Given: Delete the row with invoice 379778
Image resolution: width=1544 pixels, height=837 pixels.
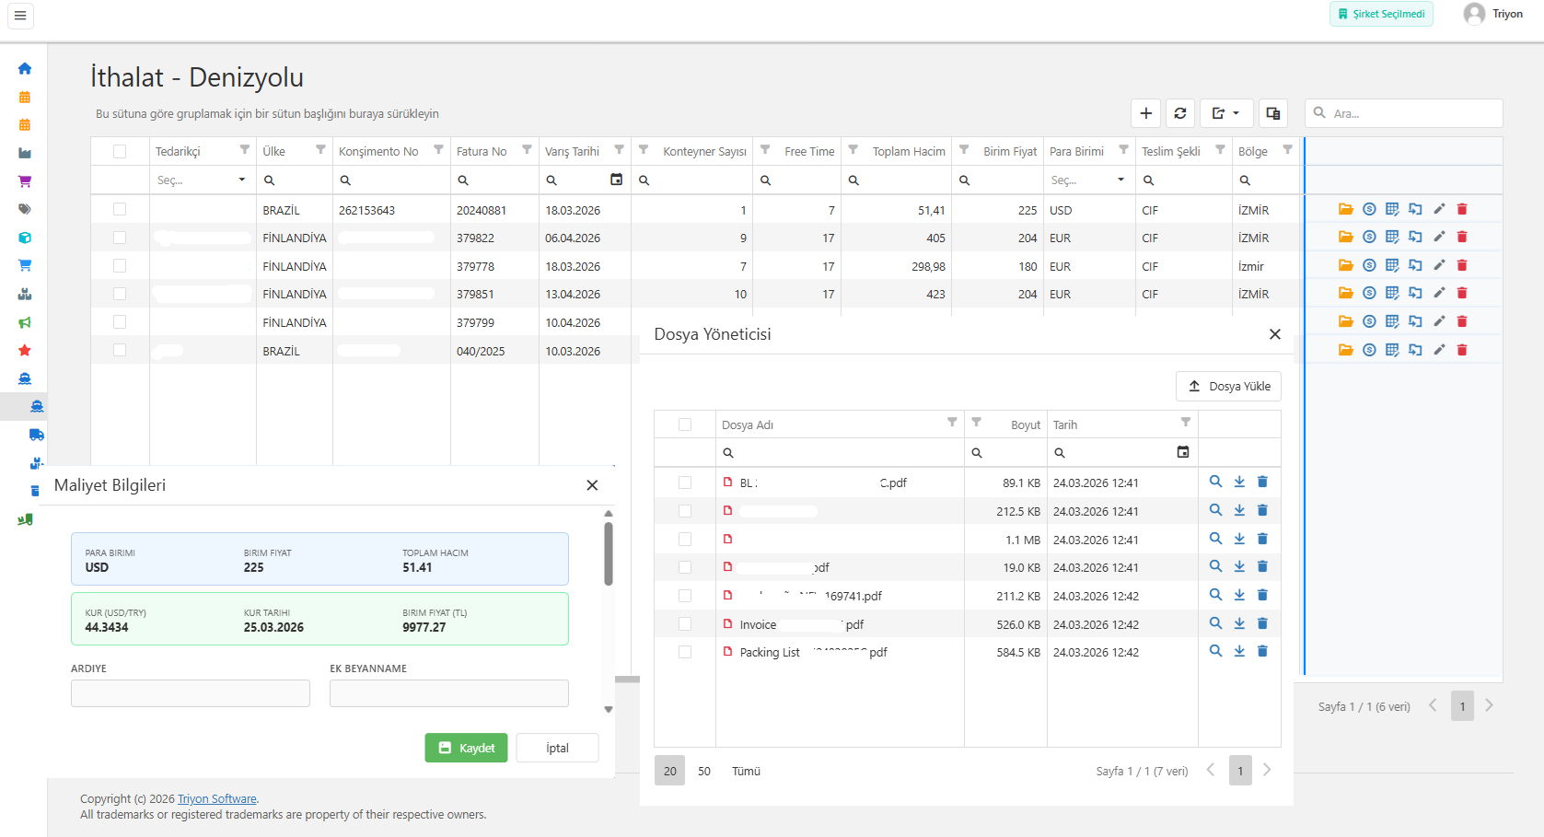Looking at the screenshot, I should coord(1462,266).
